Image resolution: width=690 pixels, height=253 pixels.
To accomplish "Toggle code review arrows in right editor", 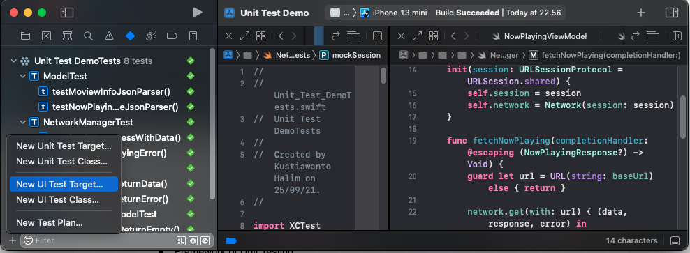I will 635,36.
